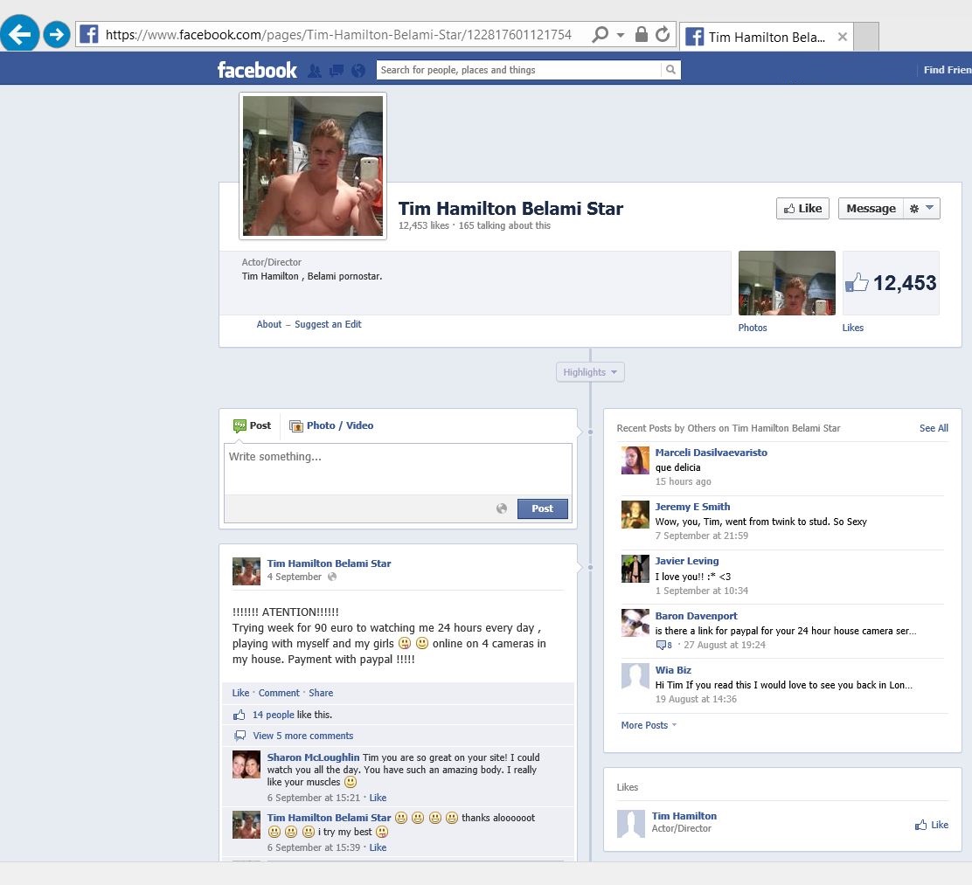Open the 14 people like list
972x885 pixels.
(x=274, y=715)
